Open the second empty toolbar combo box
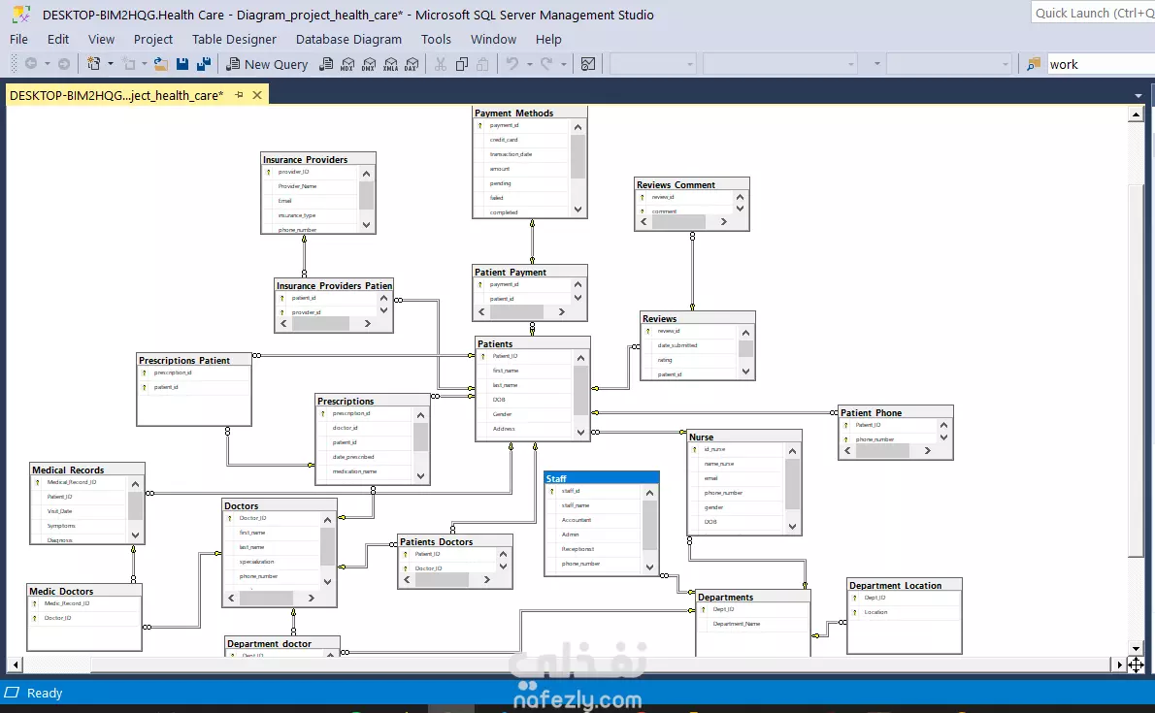Viewport: 1155px width, 713px height. point(780,64)
